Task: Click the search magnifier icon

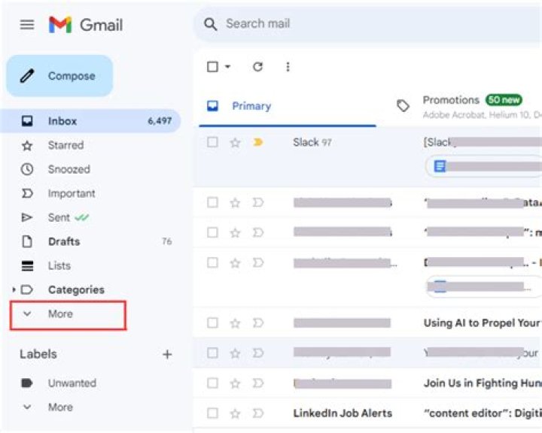Action: tap(211, 24)
